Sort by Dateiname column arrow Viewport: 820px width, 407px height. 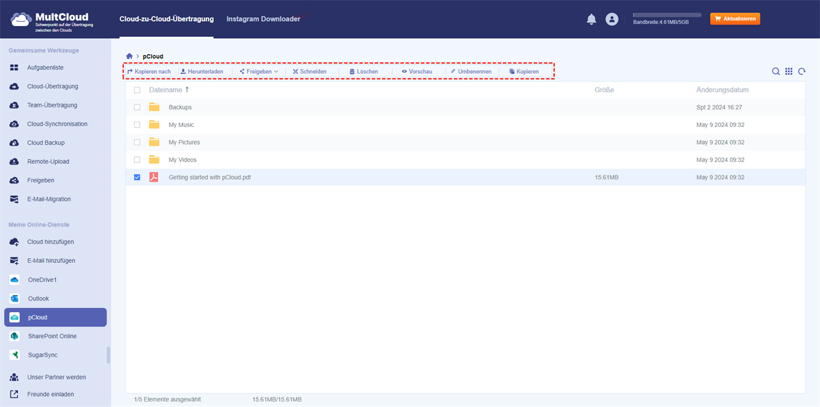[x=187, y=89]
